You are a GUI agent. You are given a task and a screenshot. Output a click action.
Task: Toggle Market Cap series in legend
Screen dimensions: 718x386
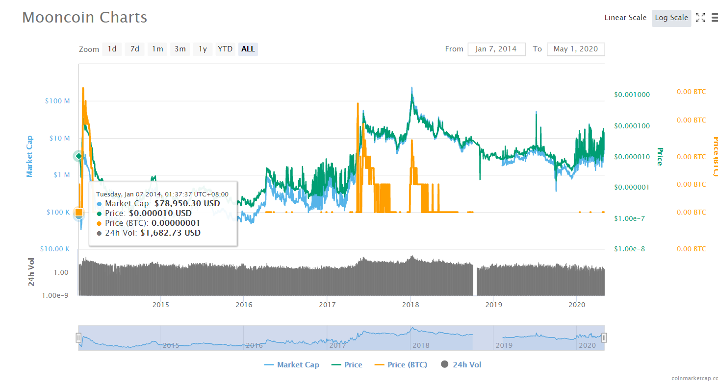(x=291, y=364)
